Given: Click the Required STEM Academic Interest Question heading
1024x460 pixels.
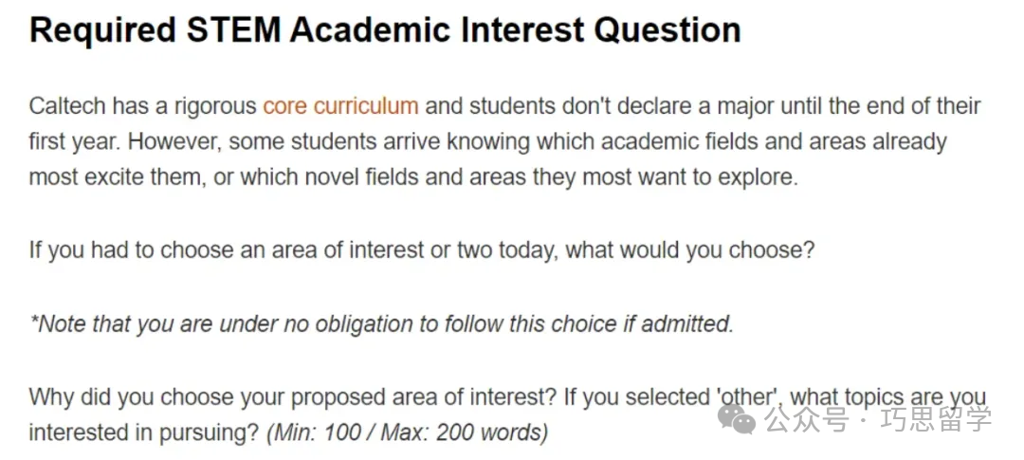Looking at the screenshot, I should [385, 30].
